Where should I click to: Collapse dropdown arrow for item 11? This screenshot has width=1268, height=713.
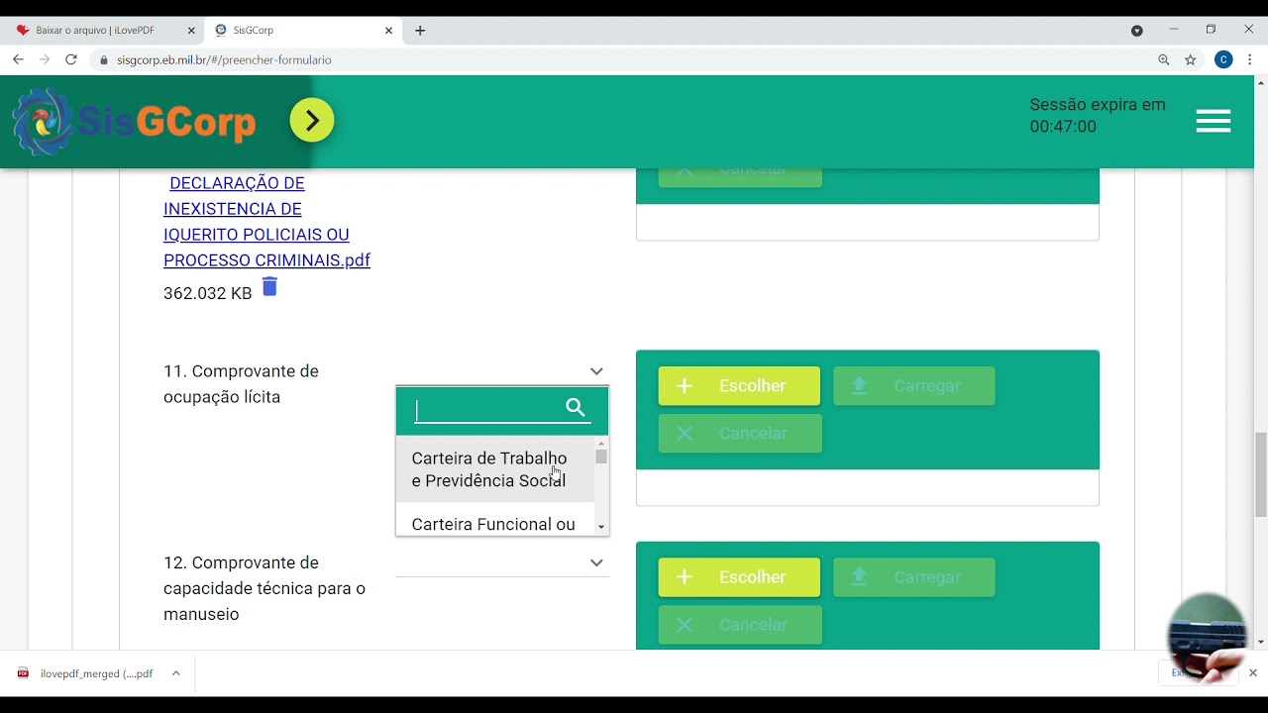pyautogui.click(x=596, y=371)
